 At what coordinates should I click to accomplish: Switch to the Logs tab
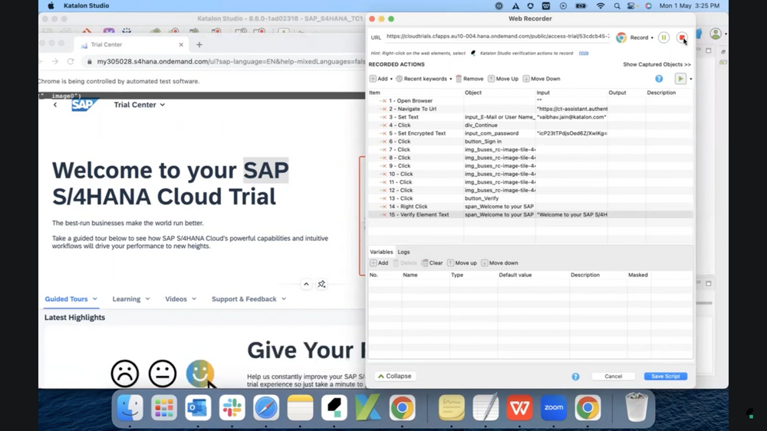click(403, 252)
